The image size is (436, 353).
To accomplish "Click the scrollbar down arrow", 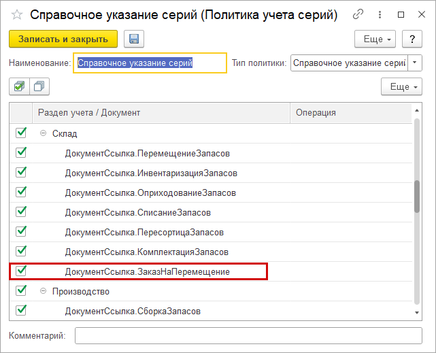I will coord(417,312).
